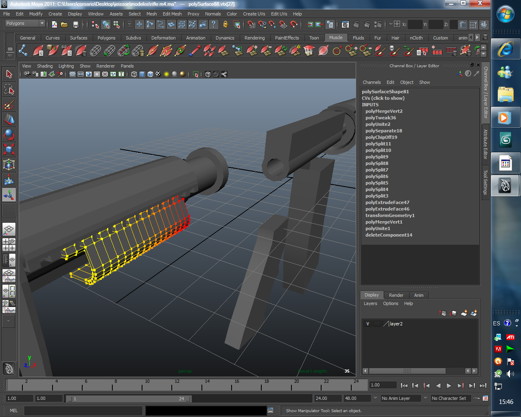Activate the Move tool in the toolbox

pos(9,119)
